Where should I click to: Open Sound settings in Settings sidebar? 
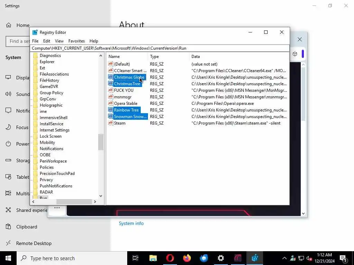17,94
